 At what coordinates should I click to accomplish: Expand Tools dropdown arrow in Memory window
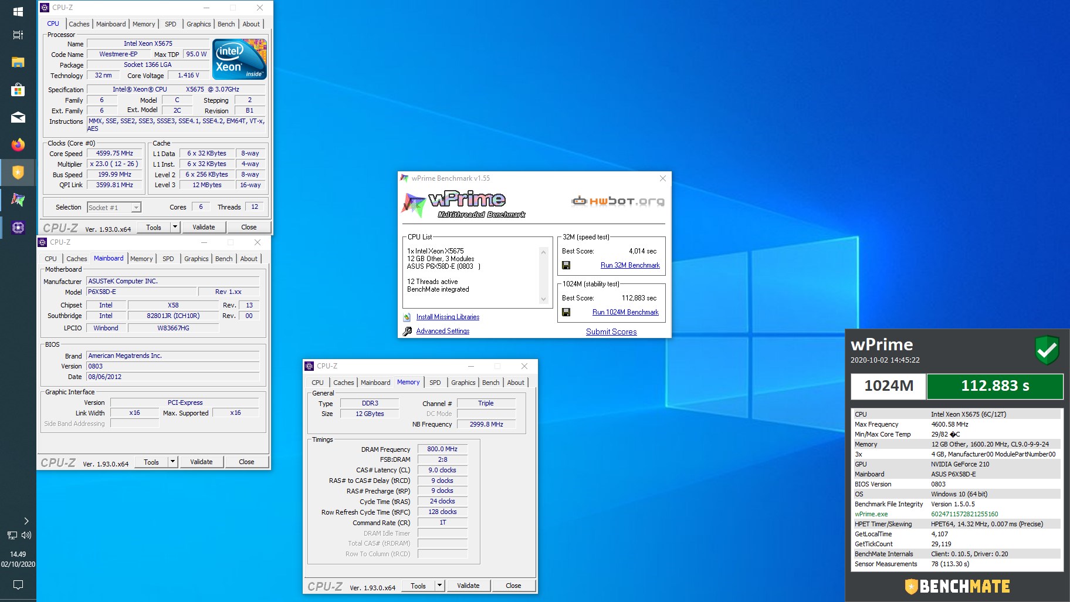click(x=439, y=586)
